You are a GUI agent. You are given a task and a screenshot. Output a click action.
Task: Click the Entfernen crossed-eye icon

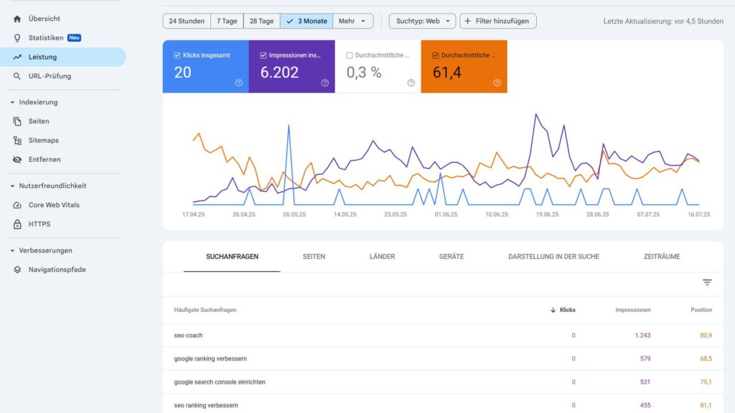pos(17,159)
